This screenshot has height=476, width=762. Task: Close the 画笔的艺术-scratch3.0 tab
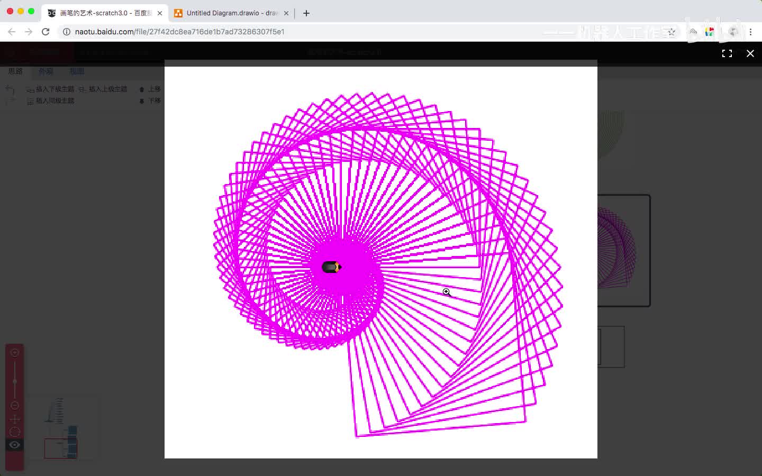pyautogui.click(x=160, y=13)
